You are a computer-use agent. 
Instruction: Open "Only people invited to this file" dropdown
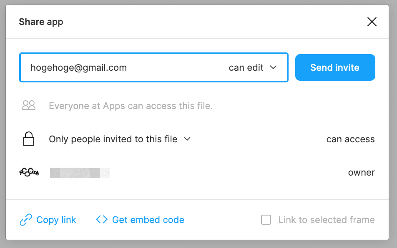coord(113,139)
